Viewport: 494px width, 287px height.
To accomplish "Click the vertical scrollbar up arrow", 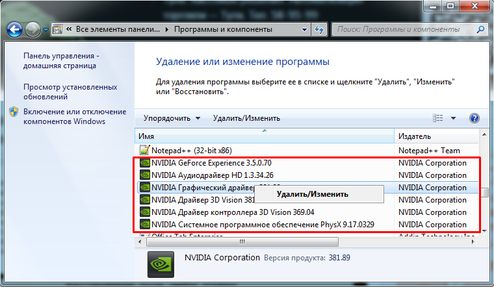I will click(x=484, y=134).
